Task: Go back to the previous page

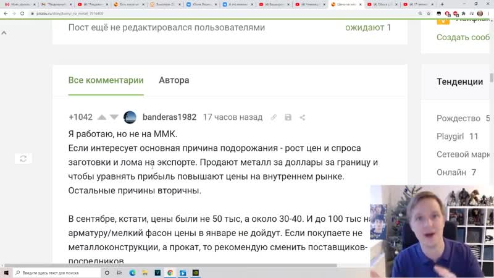Action: pyautogui.click(x=6, y=14)
